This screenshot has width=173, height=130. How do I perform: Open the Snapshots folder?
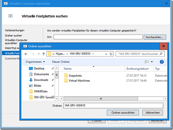(x=75, y=76)
